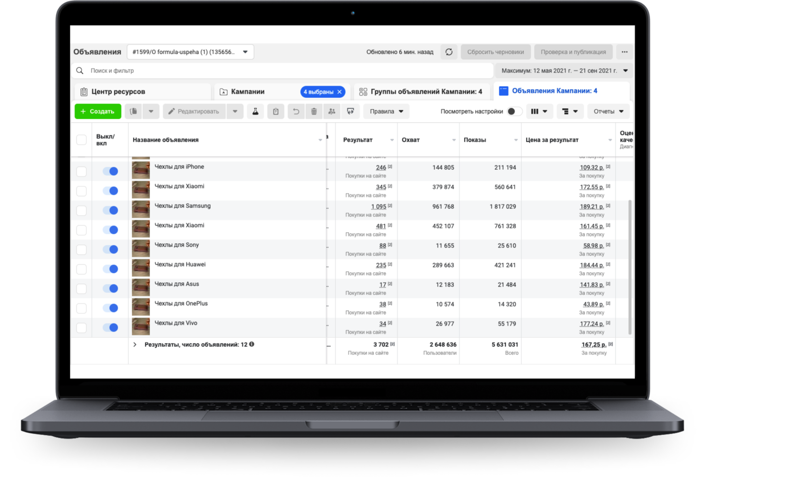The image size is (799, 479).
Task: Select the Чехлы для Vivo row checkbox
Action: coord(82,328)
